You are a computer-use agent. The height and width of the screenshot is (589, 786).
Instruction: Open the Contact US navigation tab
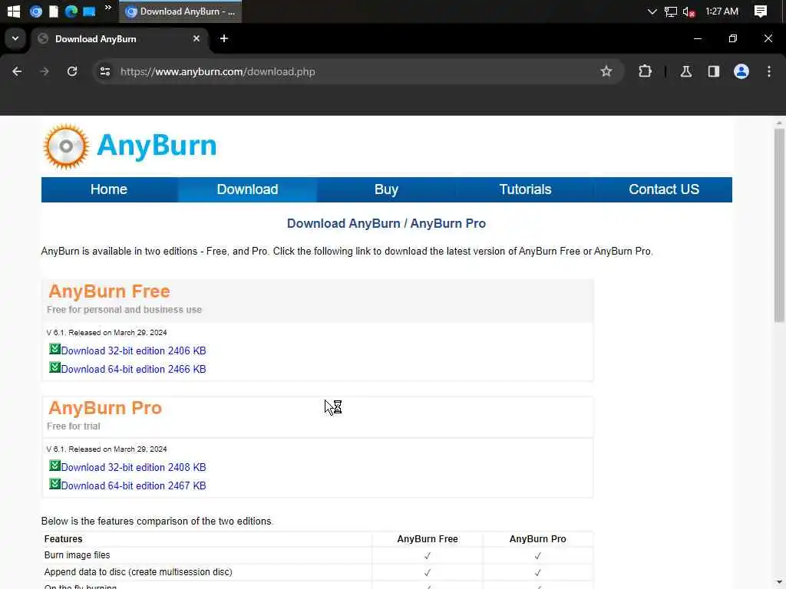664,189
